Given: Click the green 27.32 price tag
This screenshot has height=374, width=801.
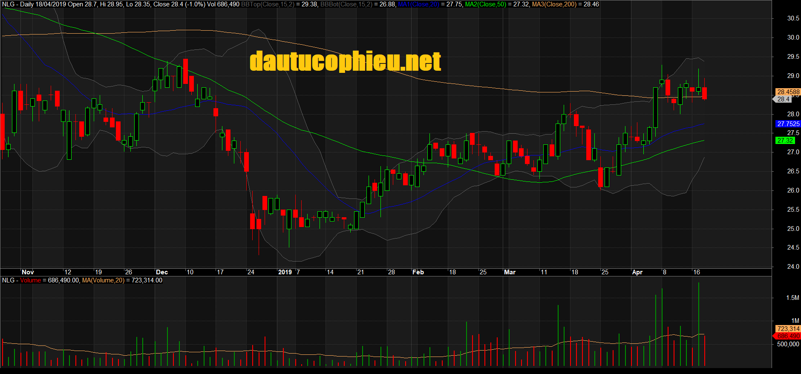Looking at the screenshot, I should click(x=785, y=141).
